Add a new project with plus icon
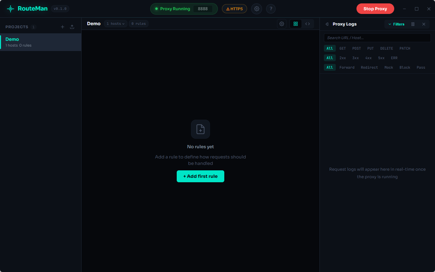Screen dimensions: 435x272 coord(63,27)
